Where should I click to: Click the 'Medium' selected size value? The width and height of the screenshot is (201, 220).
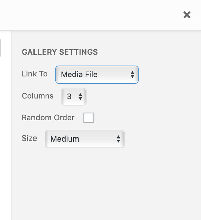pos(65,139)
